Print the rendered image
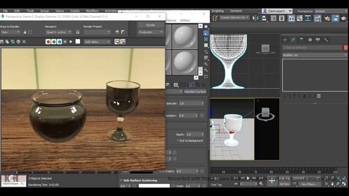The height and width of the screenshot is (196, 349). pyautogui.click(x=19, y=42)
